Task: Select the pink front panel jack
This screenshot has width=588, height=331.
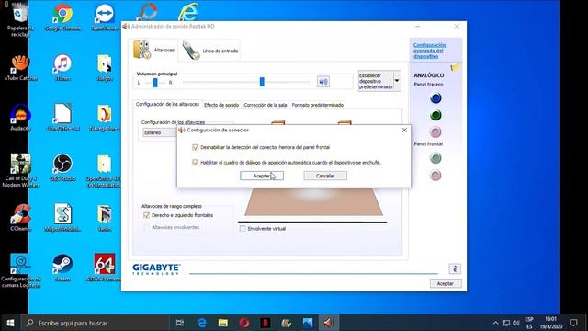Action: click(435, 176)
